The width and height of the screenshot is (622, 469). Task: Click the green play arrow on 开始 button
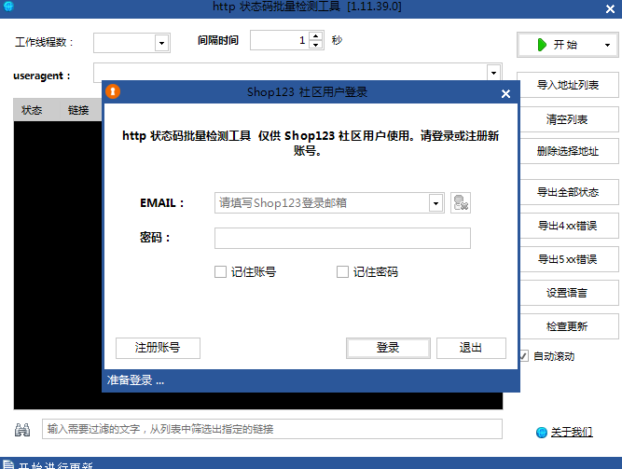point(542,45)
